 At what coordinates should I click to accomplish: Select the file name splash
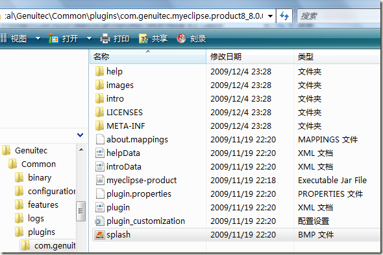(118, 235)
